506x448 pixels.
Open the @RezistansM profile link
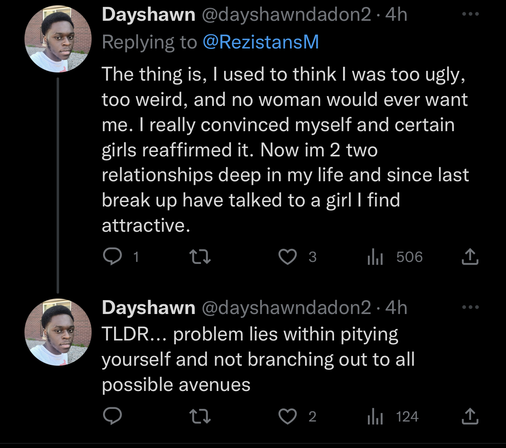(x=261, y=42)
